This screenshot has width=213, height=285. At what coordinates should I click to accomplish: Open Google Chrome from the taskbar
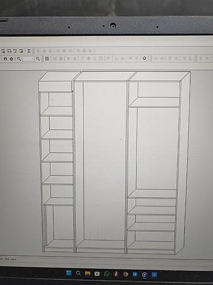pyautogui.click(x=125, y=274)
